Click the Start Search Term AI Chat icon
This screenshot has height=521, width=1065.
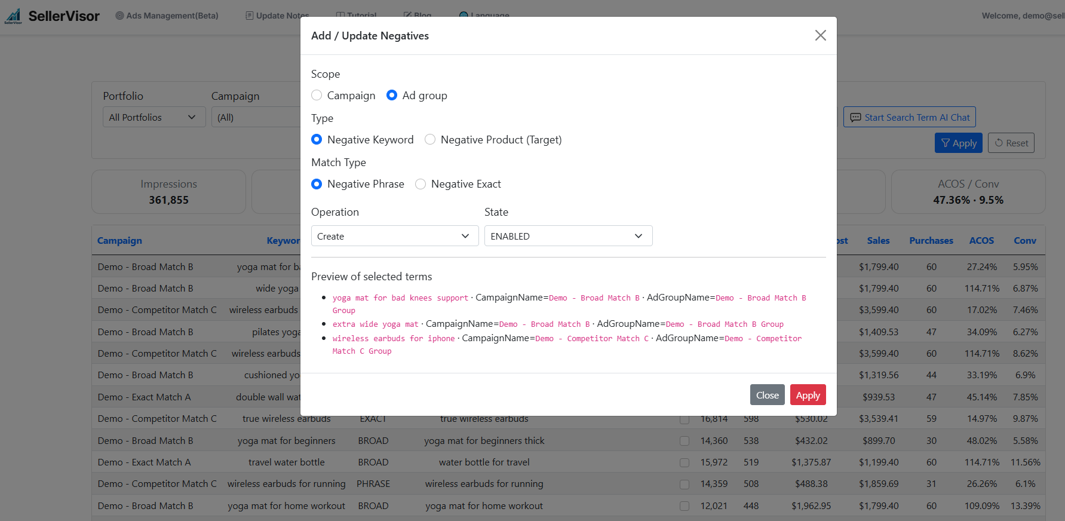click(855, 118)
